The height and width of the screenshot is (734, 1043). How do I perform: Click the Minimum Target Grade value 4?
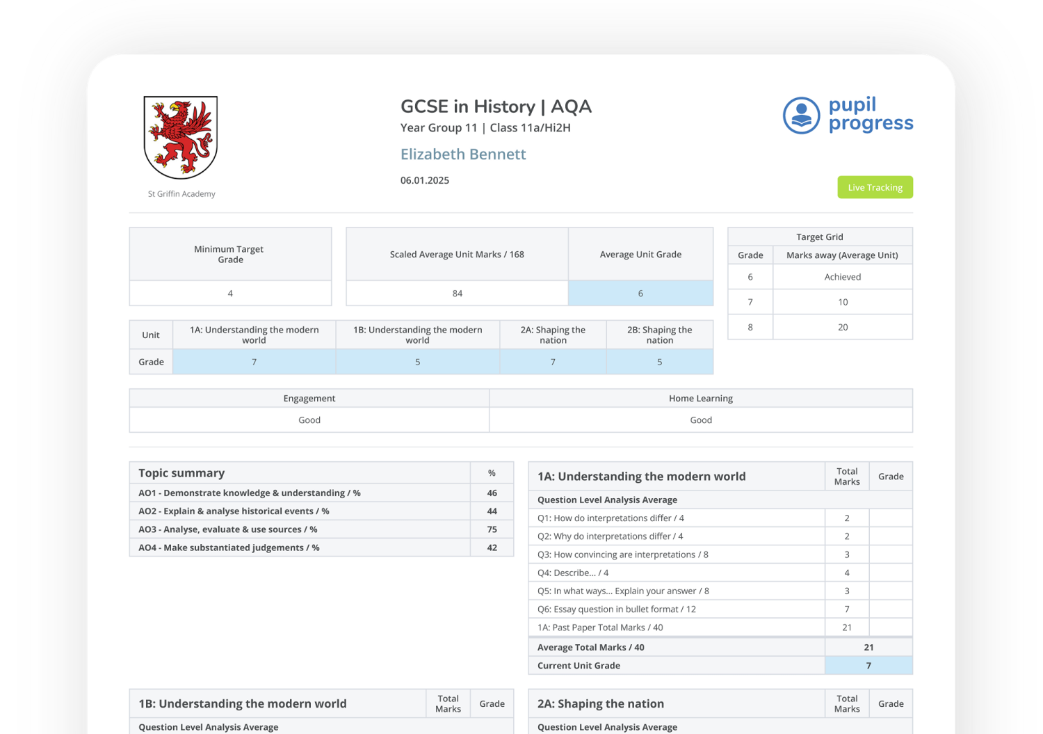[229, 293]
